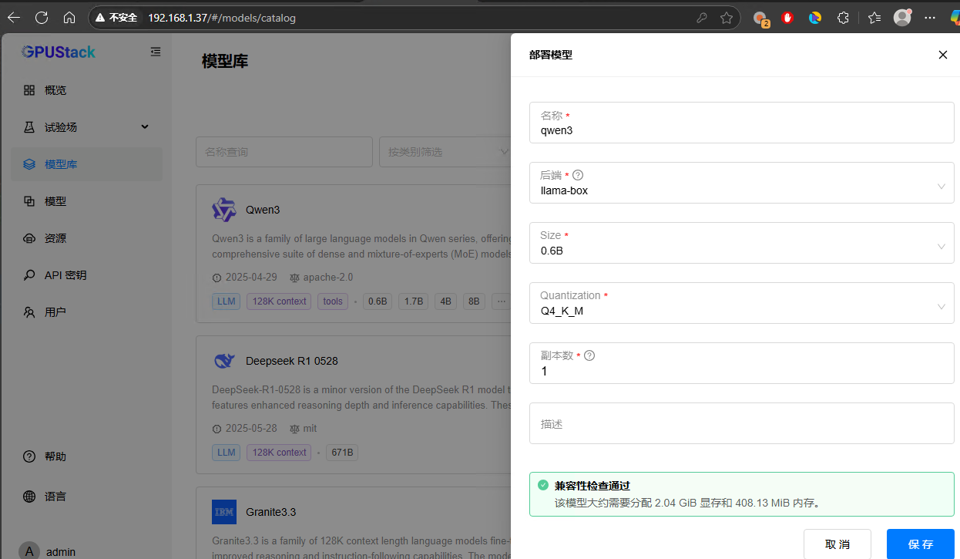Click the 128K context tag on Deepseek card
Image resolution: width=960 pixels, height=559 pixels.
coord(280,453)
